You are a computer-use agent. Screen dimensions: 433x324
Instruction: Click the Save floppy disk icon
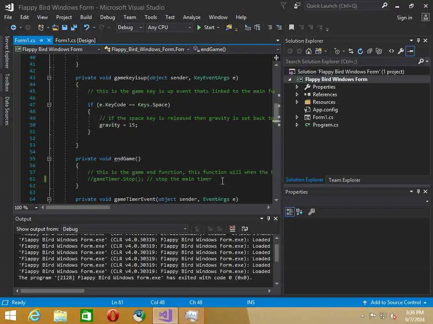coord(65,27)
